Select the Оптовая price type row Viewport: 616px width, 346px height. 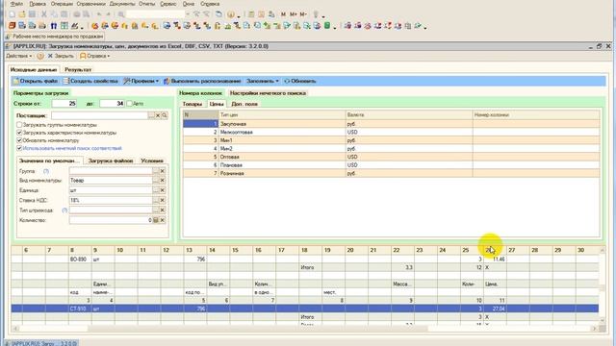392,157
